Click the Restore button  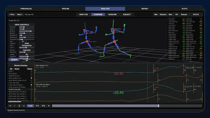[163, 14]
